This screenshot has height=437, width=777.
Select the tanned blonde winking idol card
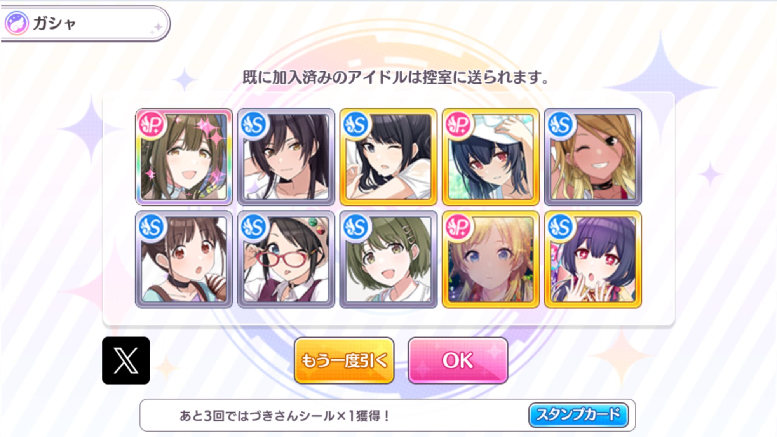click(593, 157)
